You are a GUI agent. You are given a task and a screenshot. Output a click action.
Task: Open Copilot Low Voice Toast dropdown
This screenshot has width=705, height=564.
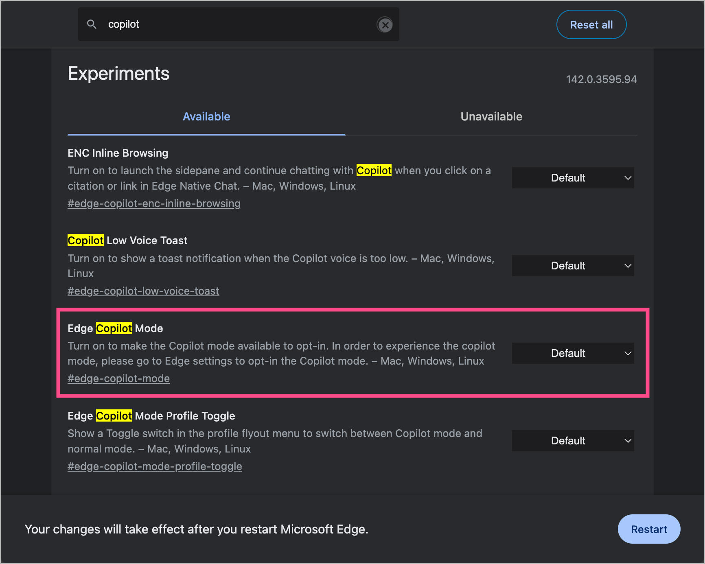pyautogui.click(x=573, y=266)
